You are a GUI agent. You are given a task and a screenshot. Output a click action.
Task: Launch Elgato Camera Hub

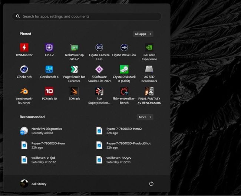coord(99,52)
